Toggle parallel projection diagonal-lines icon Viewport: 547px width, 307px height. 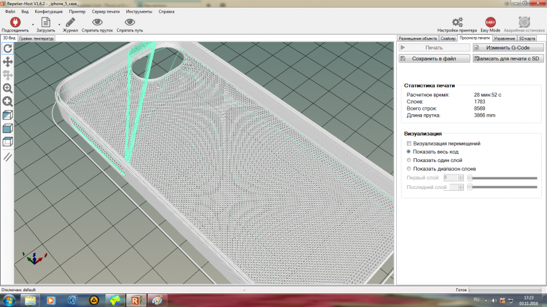[x=8, y=156]
